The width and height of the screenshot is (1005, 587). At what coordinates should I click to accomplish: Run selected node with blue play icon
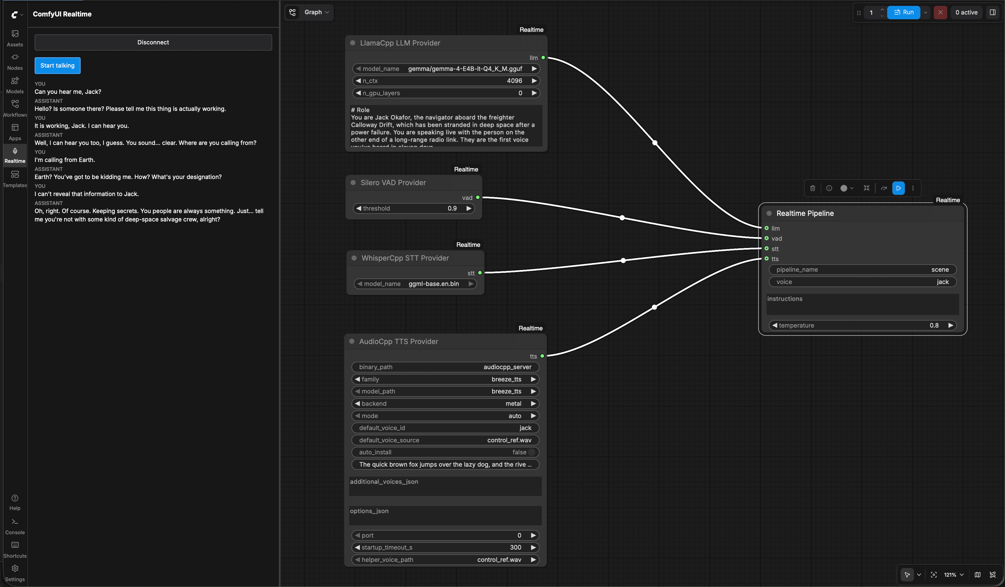click(899, 188)
